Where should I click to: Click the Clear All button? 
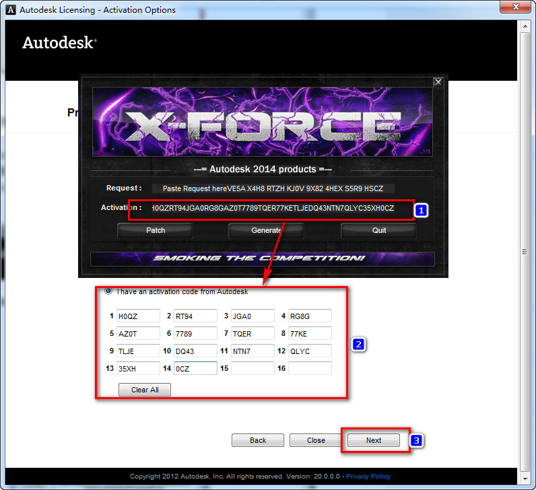tap(145, 390)
